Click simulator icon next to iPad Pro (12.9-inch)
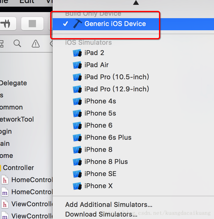Image resolution: width=214 pixels, height=219 pixels. click(x=77, y=89)
